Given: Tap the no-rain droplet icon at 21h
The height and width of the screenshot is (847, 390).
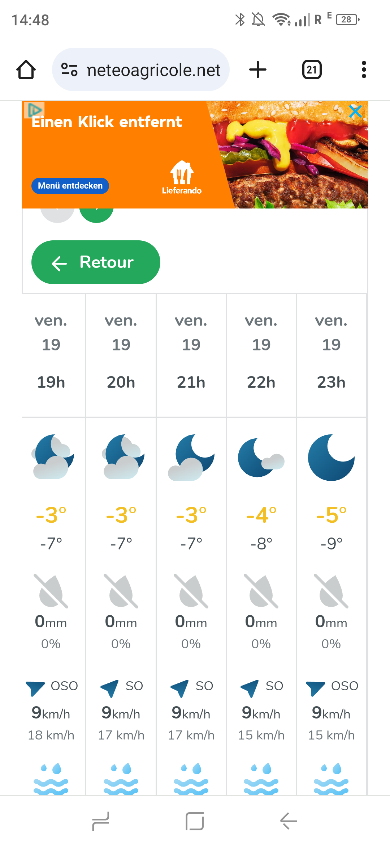Looking at the screenshot, I should [191, 591].
